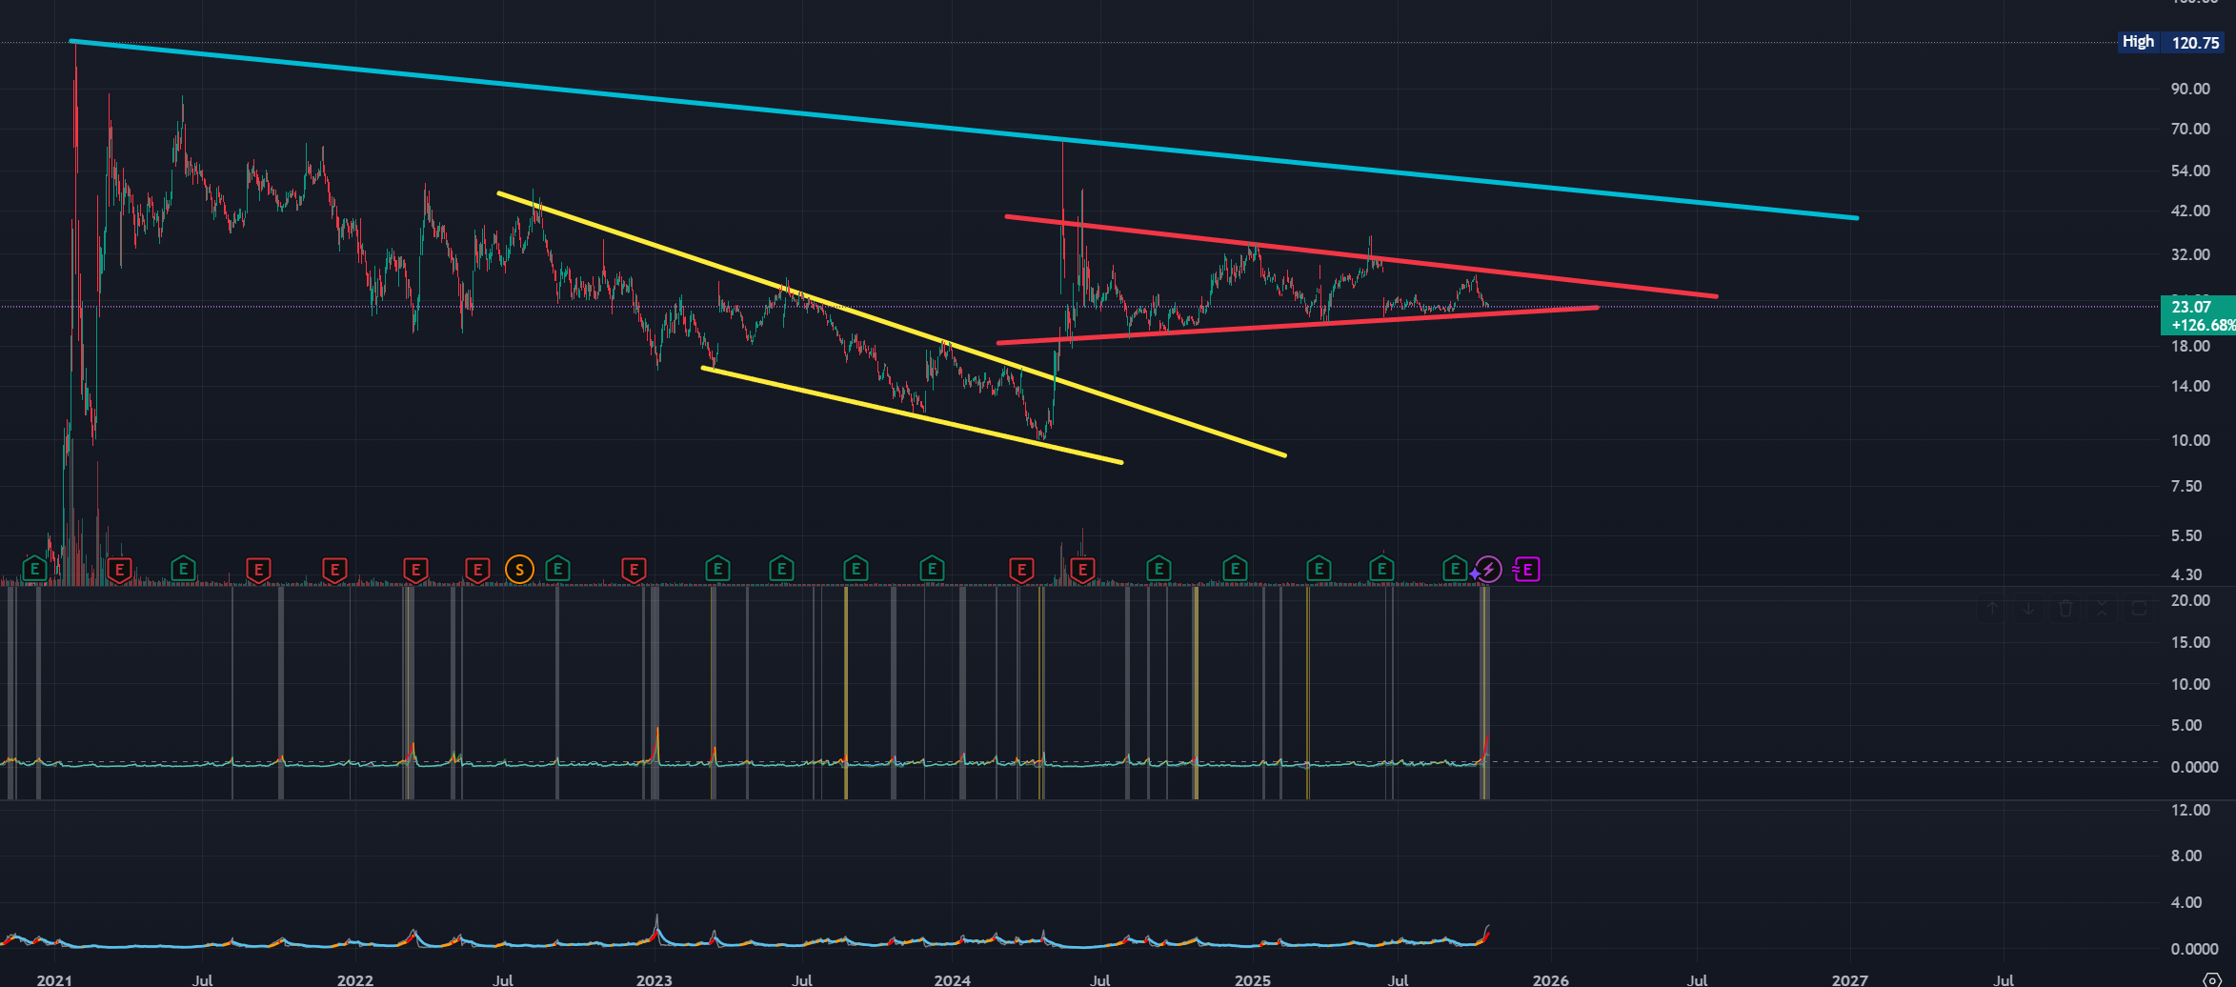Screen dimensions: 2236x987
Task: Click the 2025 label on time axis
Action: click(x=1253, y=979)
